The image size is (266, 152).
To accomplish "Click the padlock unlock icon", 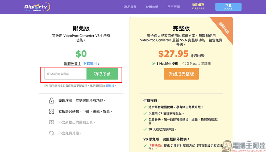I will coord(51,101).
